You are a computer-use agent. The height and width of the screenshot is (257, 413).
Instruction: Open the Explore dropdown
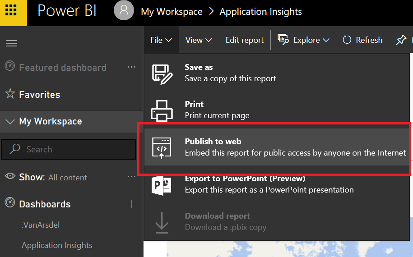pos(304,40)
